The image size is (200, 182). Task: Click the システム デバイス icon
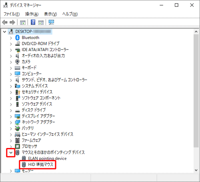[x=18, y=86]
